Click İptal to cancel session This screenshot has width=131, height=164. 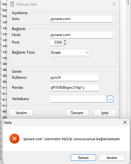click(105, 113)
